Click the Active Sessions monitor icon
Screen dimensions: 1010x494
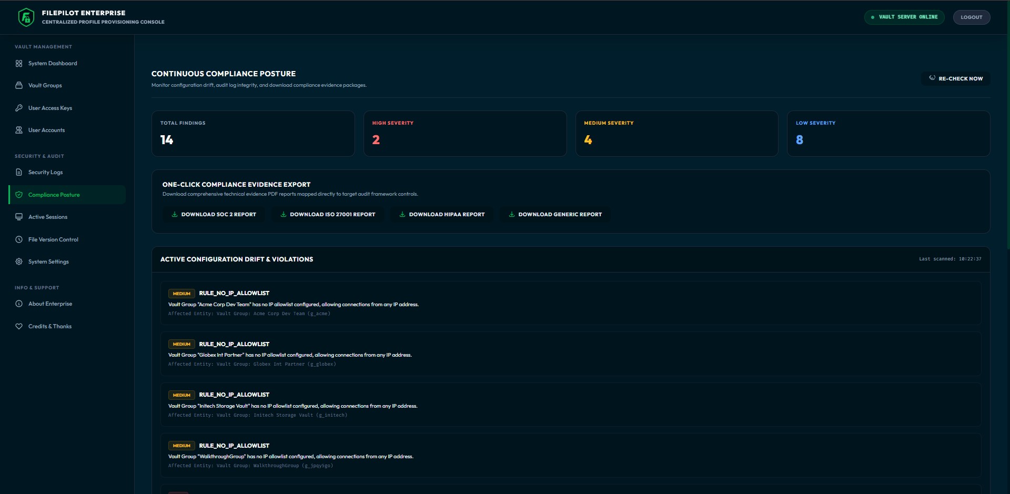19,217
